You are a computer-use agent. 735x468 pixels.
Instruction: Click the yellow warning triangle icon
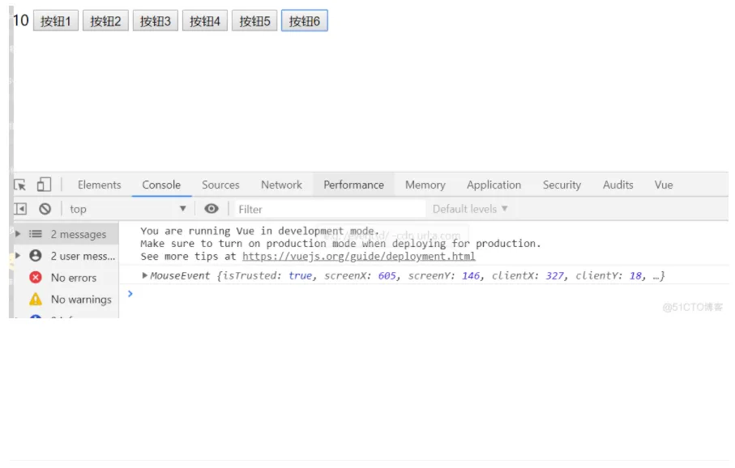pyautogui.click(x=36, y=299)
